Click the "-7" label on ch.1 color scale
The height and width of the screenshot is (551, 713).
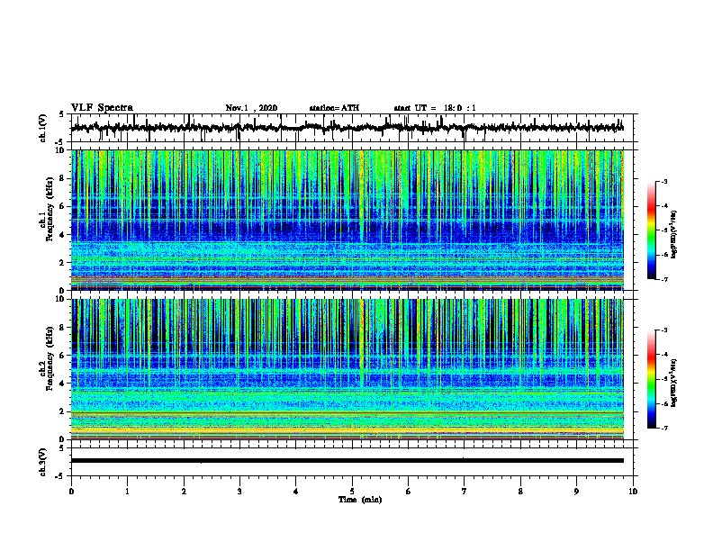[664, 279]
